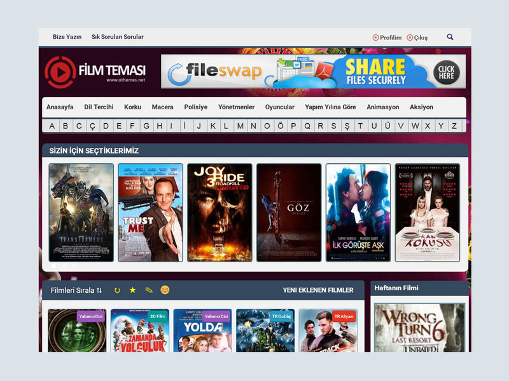509x381 pixels.
Task: Filter films by letter Ö
Action: [281, 126]
